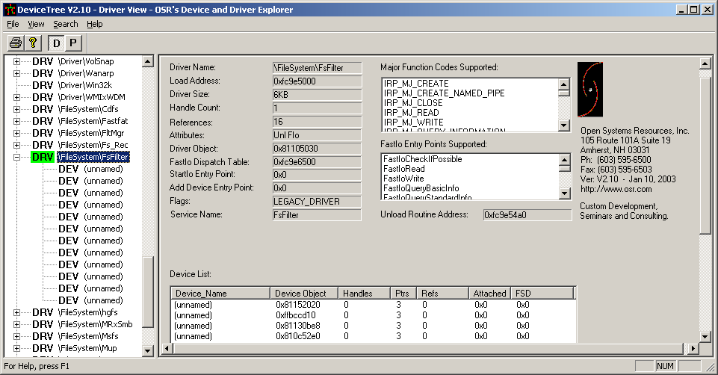Screen dimensions: 718x375
Task: Select IRP_MJ_READ in the list
Action: (x=411, y=113)
